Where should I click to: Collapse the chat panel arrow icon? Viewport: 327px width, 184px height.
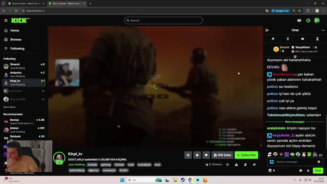pos(267,30)
